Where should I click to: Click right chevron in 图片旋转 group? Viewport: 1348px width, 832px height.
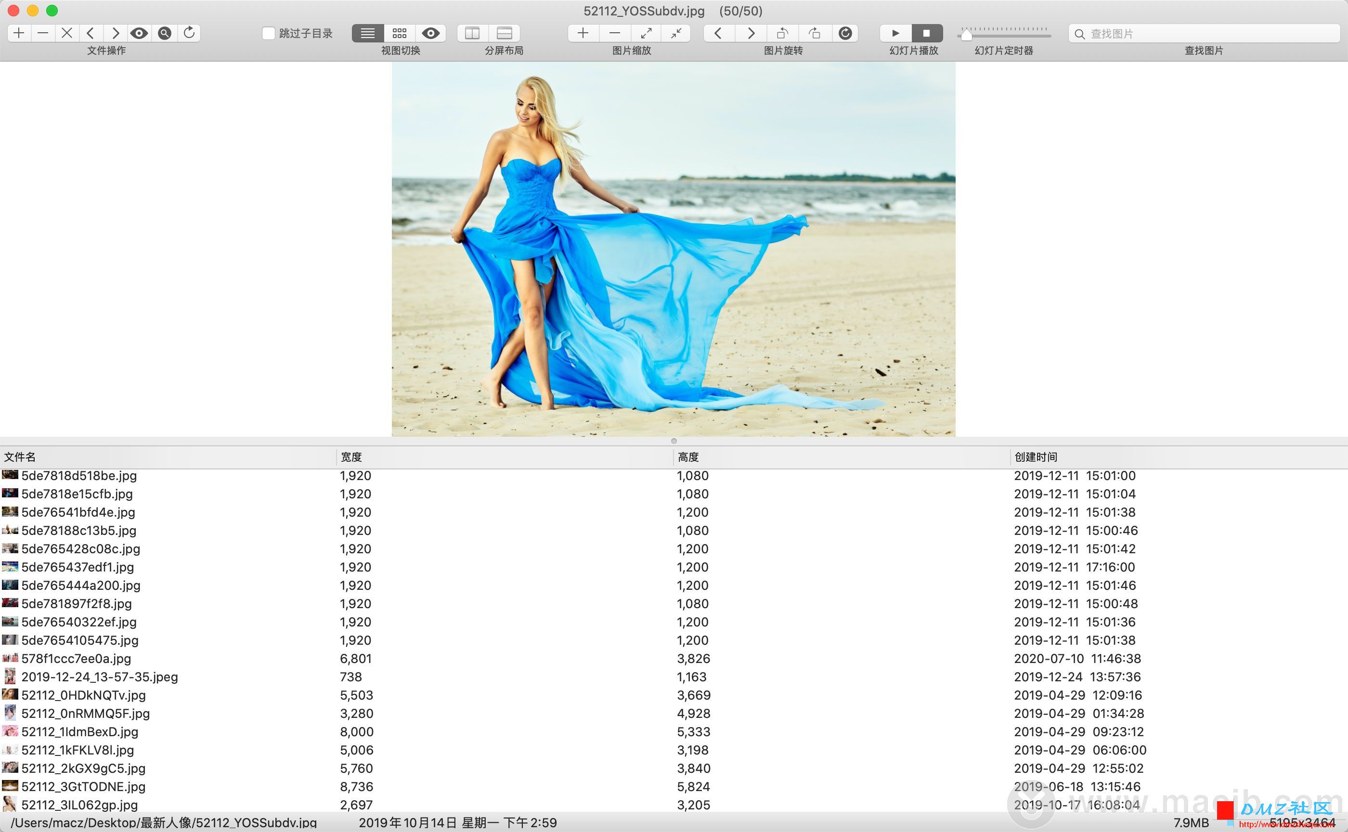751,33
